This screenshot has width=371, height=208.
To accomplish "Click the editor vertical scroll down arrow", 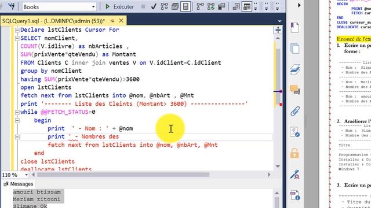I will tap(278, 166).
